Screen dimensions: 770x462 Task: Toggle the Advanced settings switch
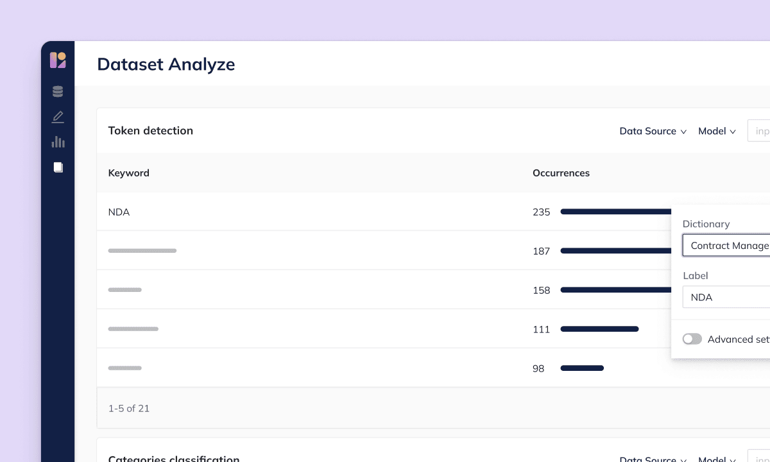click(x=692, y=339)
